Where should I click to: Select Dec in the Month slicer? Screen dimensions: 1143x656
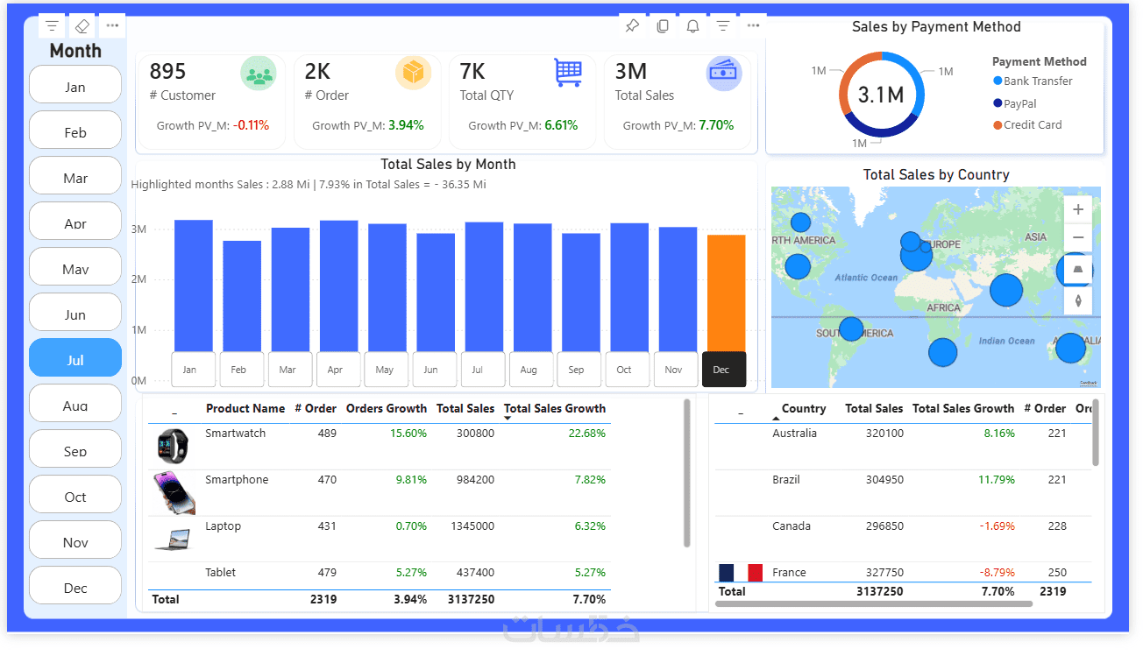[75, 586]
